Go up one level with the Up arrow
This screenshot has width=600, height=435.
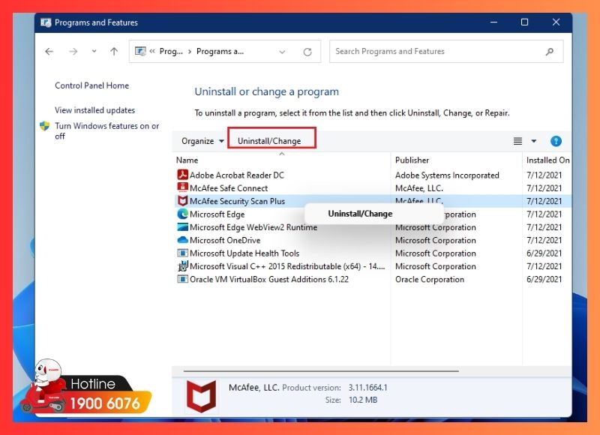pyautogui.click(x=114, y=51)
